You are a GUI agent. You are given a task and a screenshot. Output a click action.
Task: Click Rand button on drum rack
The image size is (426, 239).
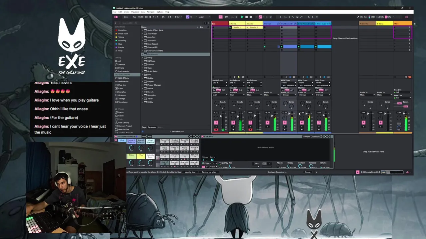143,136
